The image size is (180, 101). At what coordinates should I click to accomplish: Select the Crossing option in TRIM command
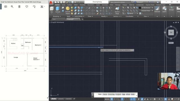pos(111,94)
